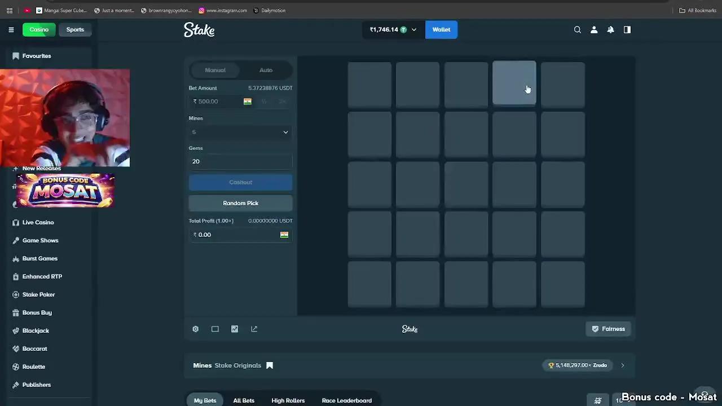Switch to the High Rollers tab

pos(288,400)
